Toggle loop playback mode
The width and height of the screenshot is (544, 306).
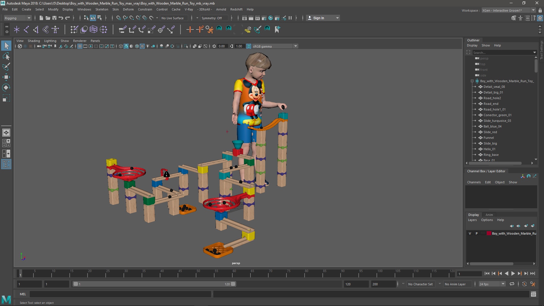[x=512, y=284]
